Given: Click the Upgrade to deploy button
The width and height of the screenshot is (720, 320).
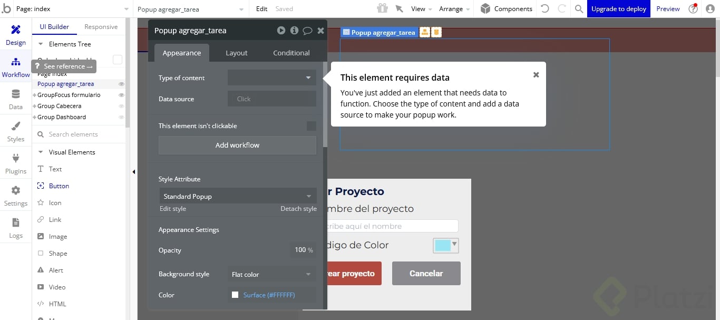Looking at the screenshot, I should tap(618, 9).
